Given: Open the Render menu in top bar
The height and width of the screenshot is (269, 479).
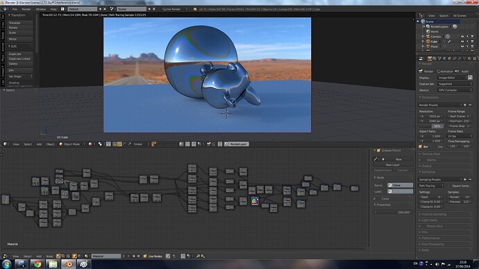Looking at the screenshot, I should [26, 9].
